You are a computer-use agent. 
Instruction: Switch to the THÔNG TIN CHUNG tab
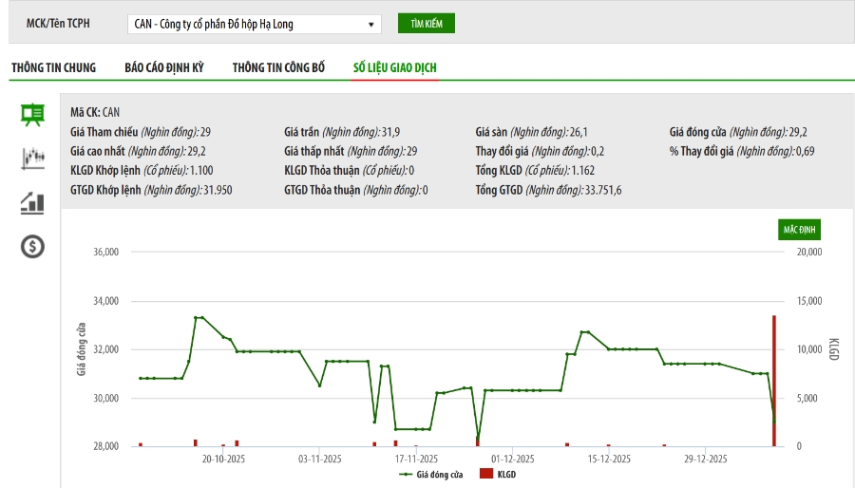pos(53,67)
